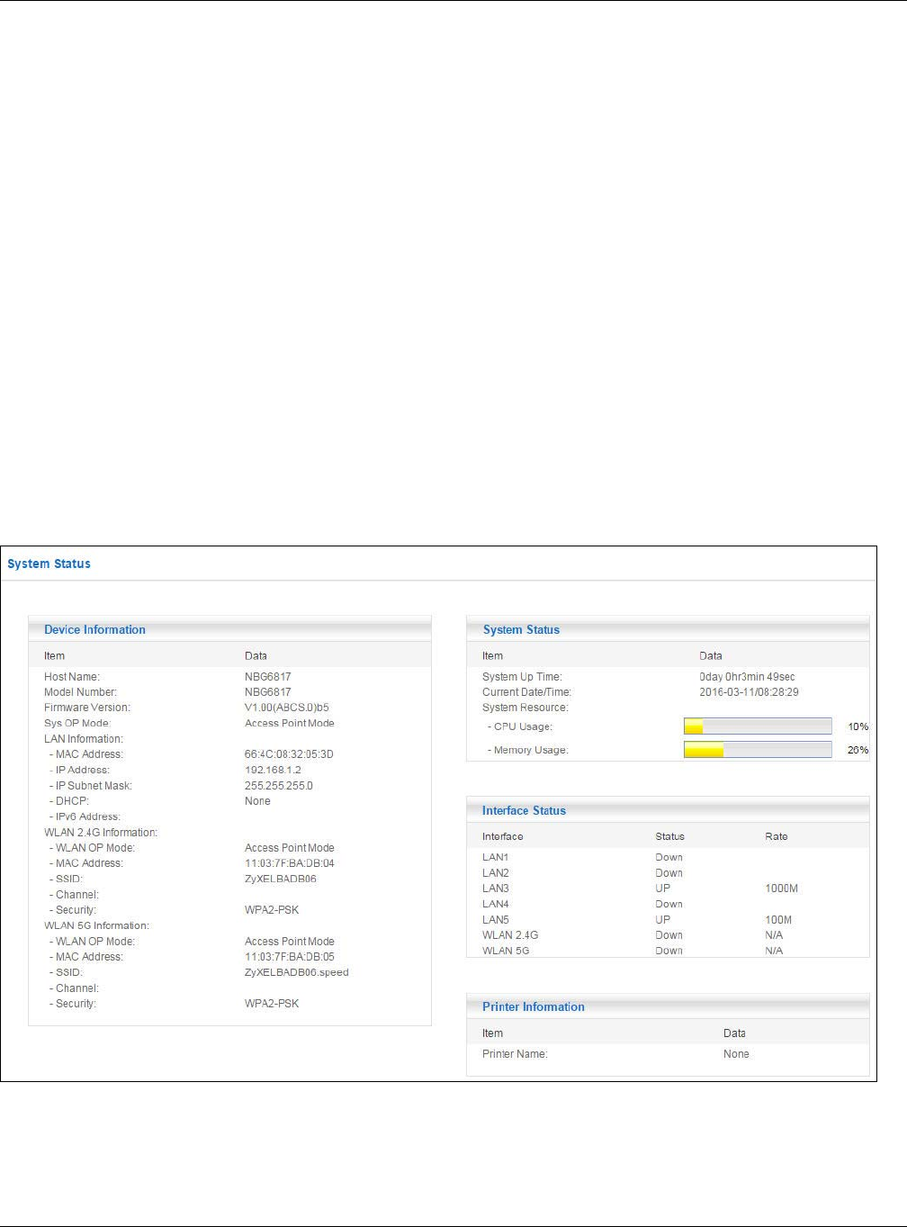
Task: Select the Model Number label
Action: [x=80, y=692]
